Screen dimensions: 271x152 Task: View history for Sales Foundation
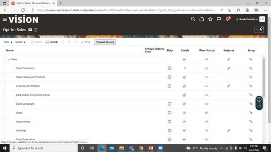click(x=207, y=68)
